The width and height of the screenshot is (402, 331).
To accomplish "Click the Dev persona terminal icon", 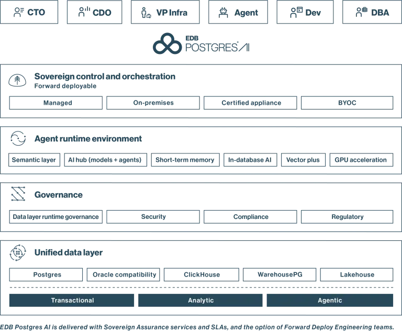I will click(296, 13).
